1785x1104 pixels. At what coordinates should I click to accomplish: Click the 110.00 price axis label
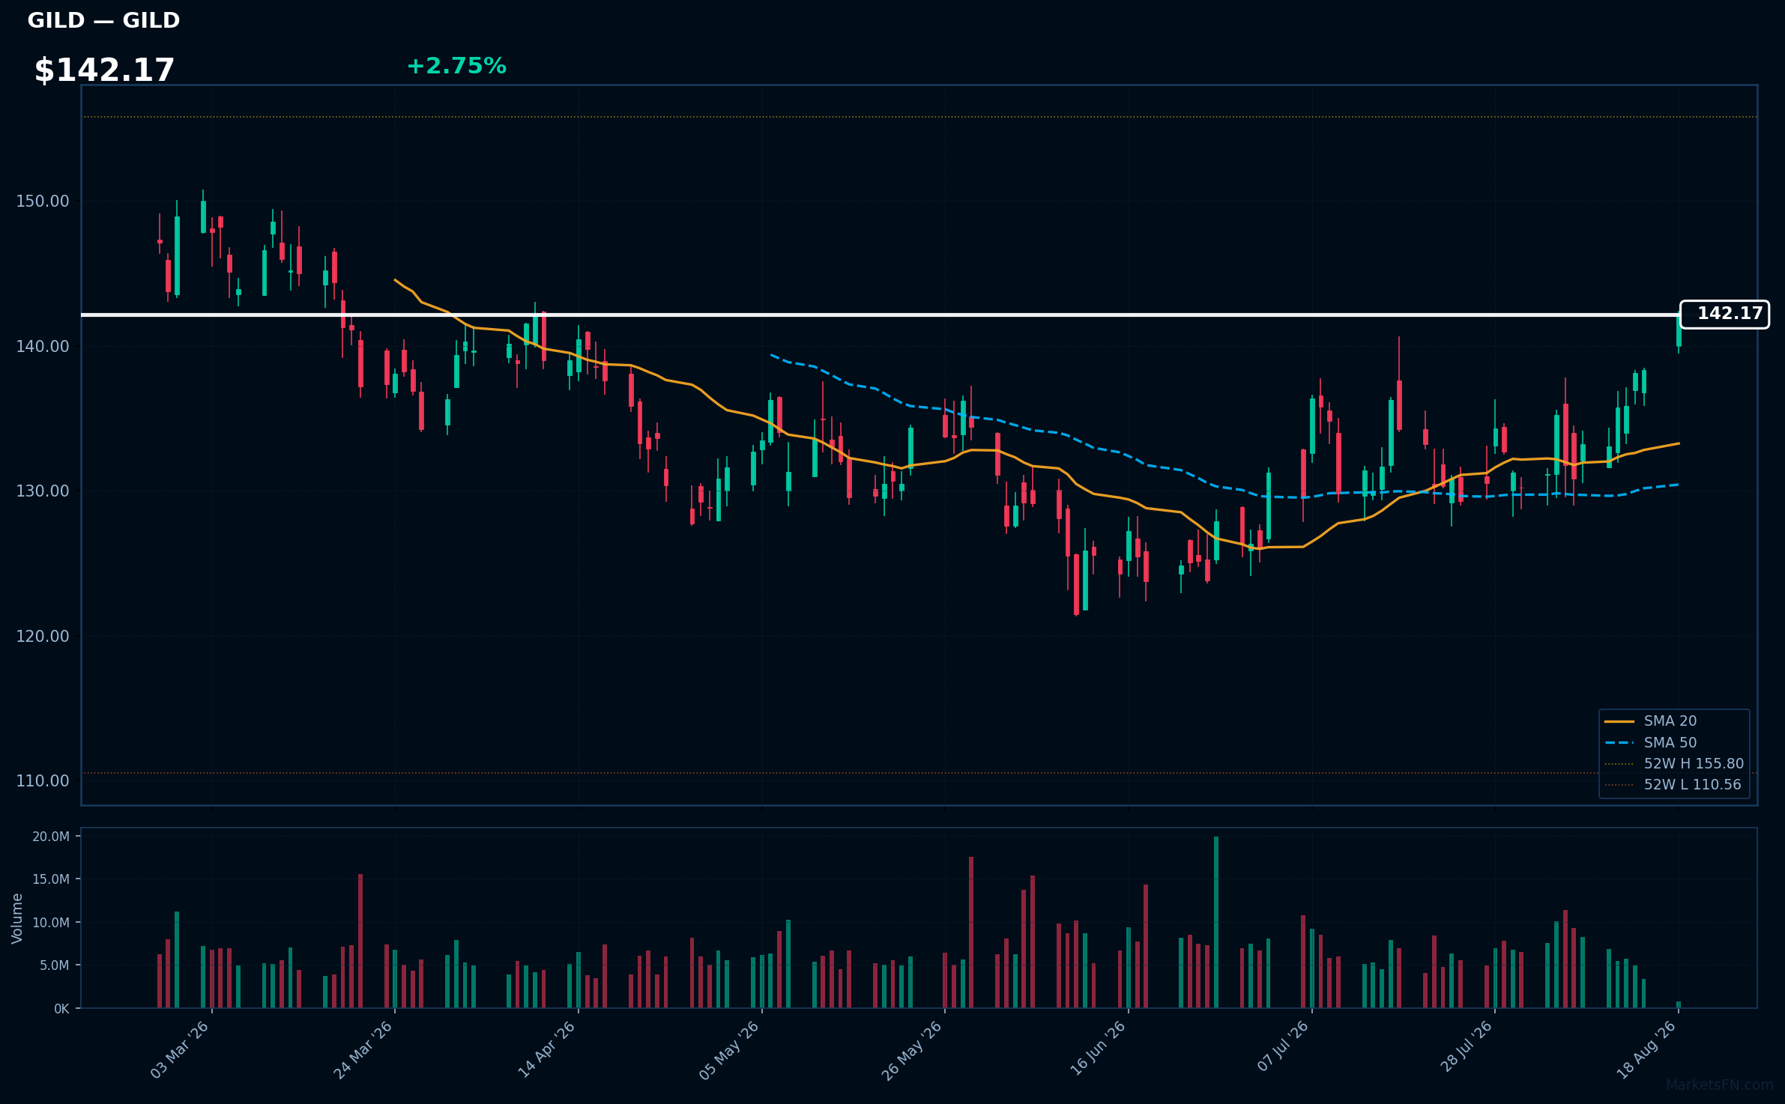coord(43,781)
